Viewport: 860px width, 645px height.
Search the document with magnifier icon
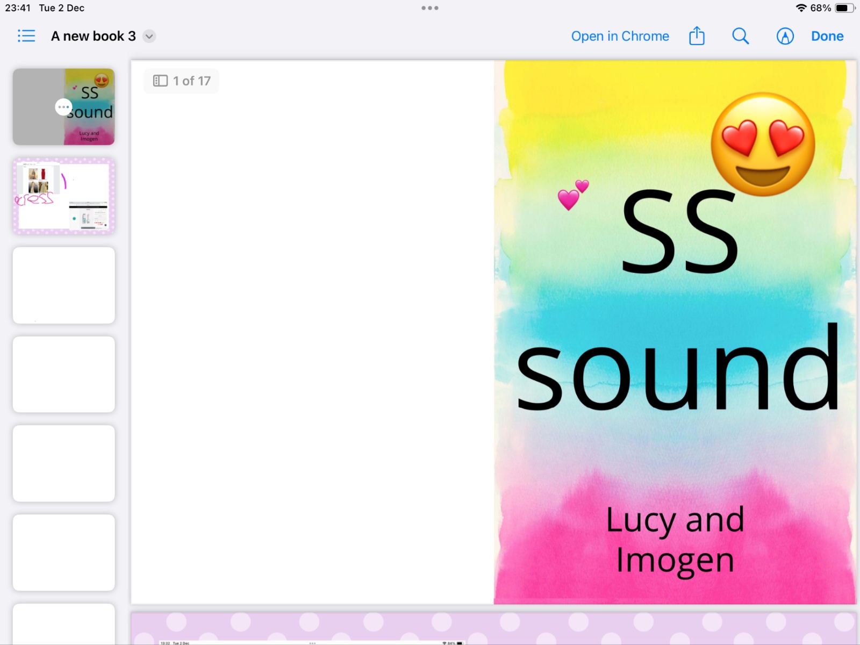coord(740,36)
